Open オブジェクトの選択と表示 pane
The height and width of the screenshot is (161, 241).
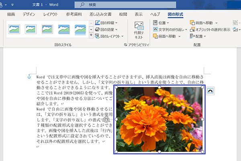[x=210, y=29]
